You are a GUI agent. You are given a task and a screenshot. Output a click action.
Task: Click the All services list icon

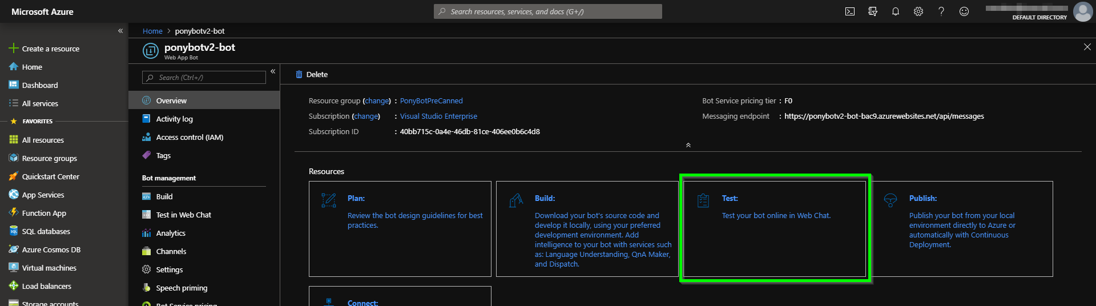tap(14, 103)
